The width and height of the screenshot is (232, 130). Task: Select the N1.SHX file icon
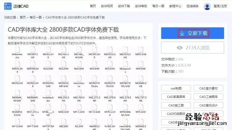[79, 122]
